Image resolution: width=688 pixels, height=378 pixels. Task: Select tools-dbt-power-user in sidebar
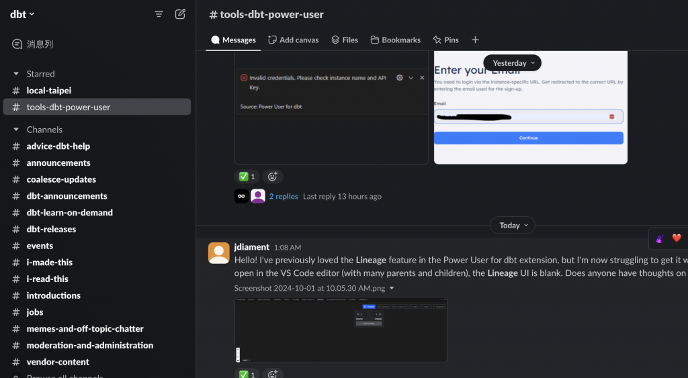tap(97, 107)
